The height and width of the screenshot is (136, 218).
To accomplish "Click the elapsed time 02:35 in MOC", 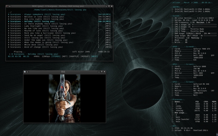I will (11, 56).
